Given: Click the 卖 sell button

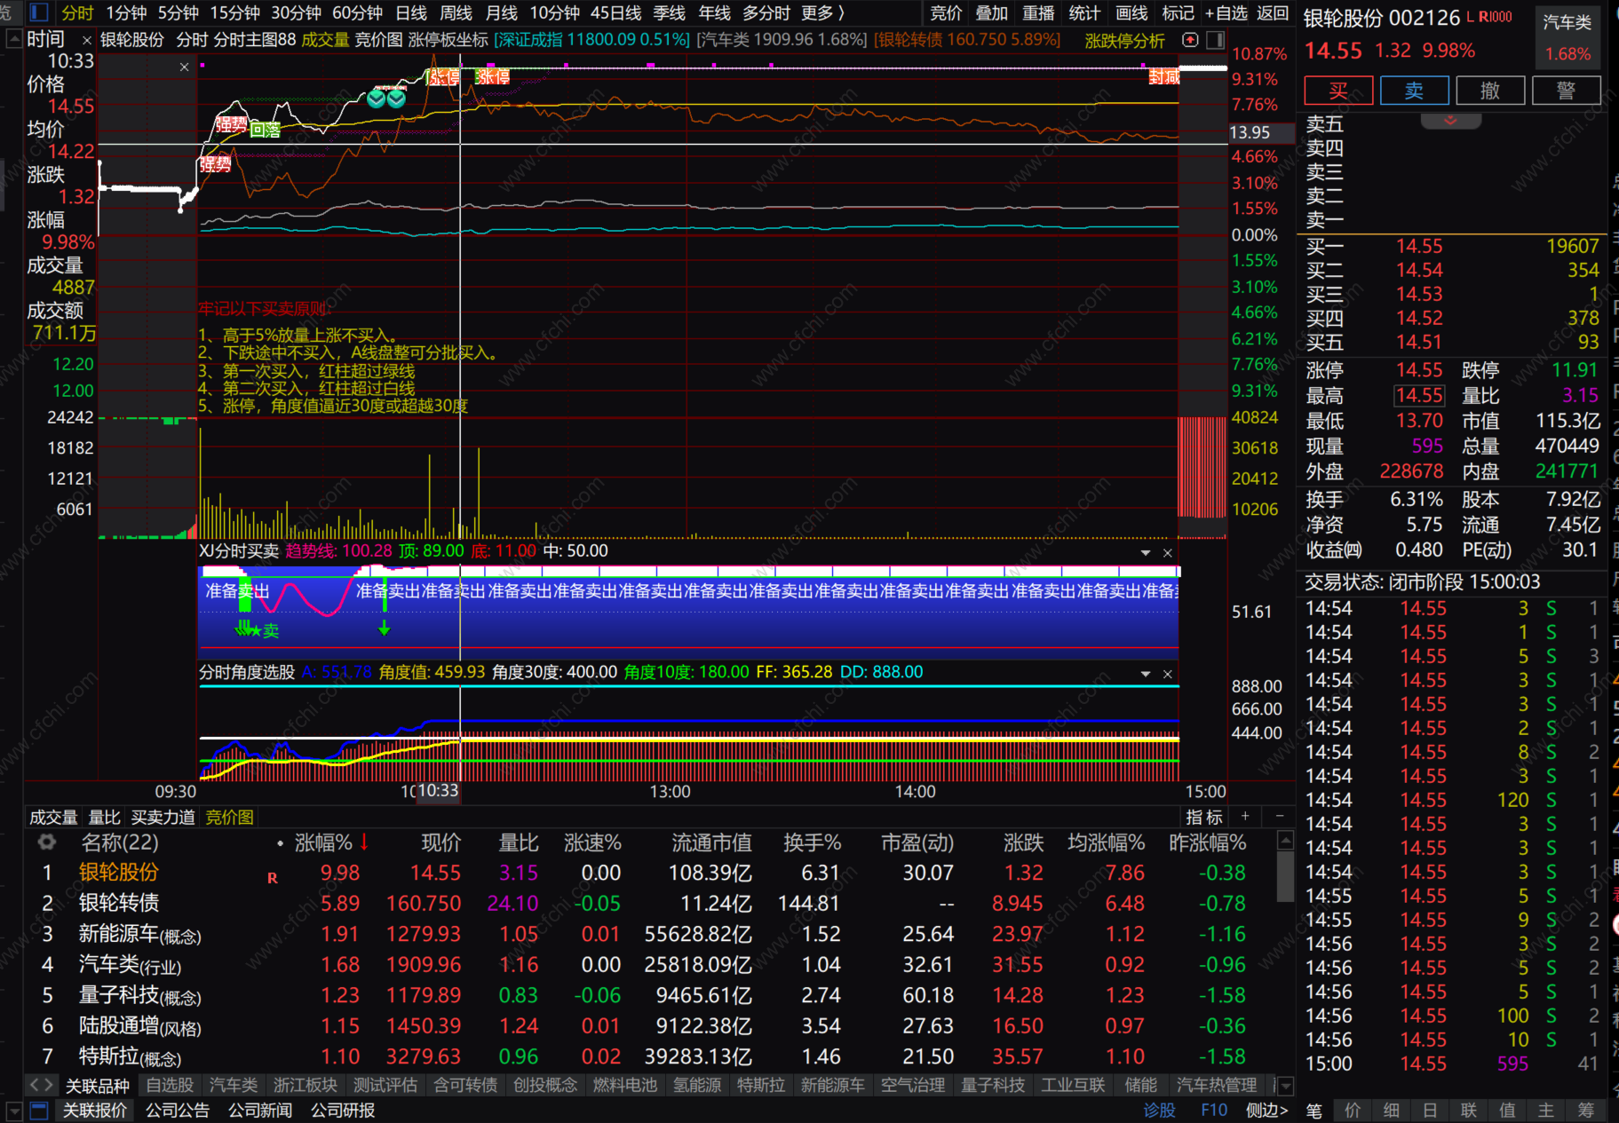Looking at the screenshot, I should tap(1414, 91).
